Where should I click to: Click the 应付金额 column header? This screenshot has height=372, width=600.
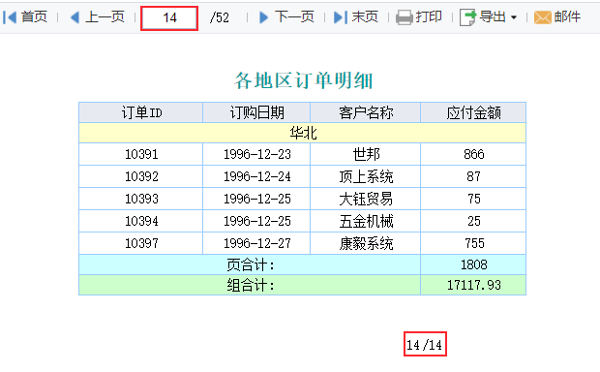[x=473, y=112]
